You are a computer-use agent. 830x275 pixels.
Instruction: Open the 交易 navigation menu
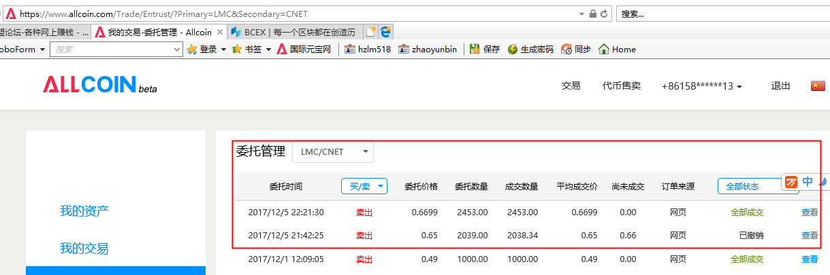(x=571, y=86)
